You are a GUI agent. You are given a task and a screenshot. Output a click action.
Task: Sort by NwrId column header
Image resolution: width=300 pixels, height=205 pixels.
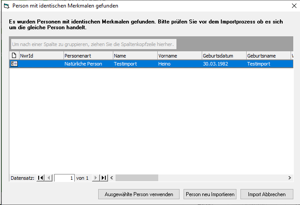point(41,56)
